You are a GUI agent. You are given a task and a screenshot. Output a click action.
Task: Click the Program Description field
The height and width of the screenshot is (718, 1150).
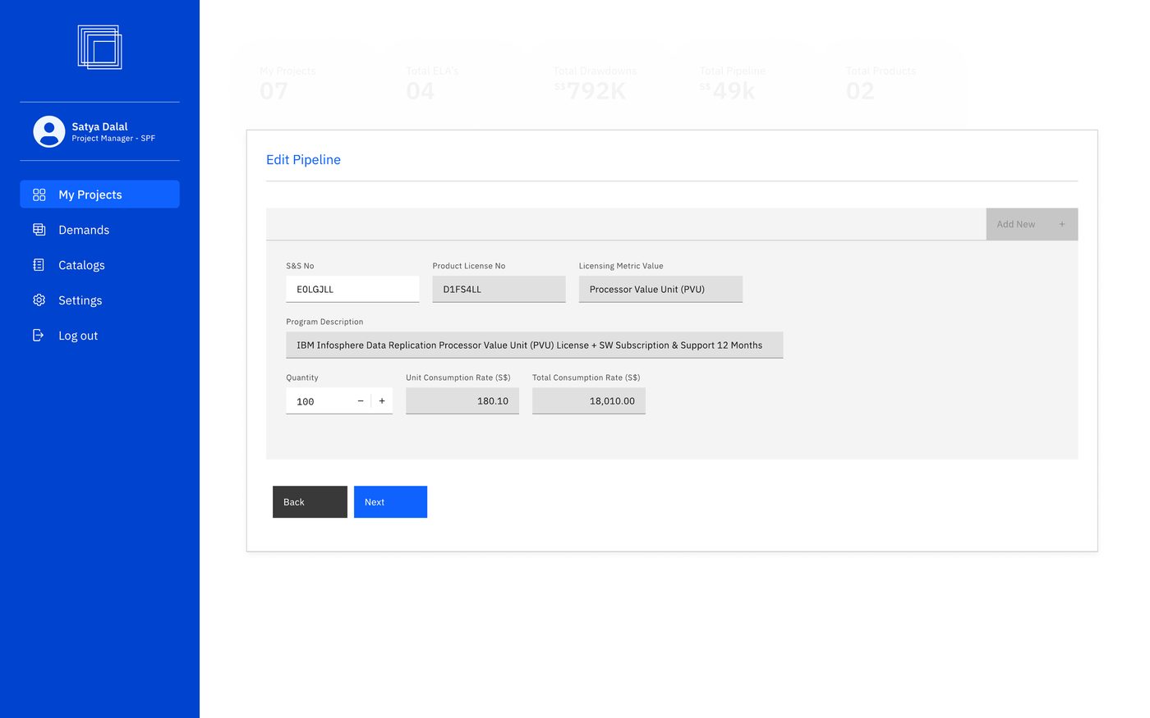point(534,345)
